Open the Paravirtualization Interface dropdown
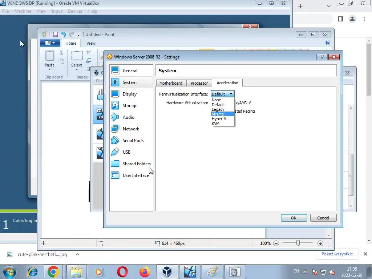 tap(223, 94)
